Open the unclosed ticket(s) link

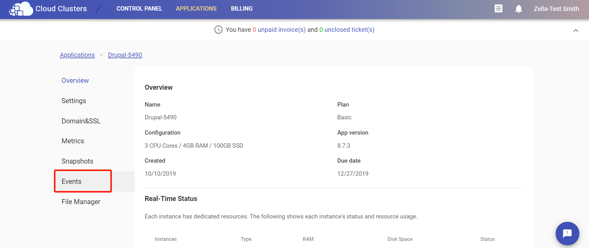[x=349, y=30]
